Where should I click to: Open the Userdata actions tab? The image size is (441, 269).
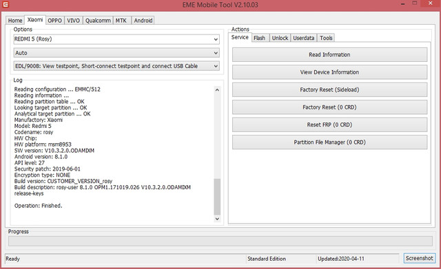coord(303,38)
